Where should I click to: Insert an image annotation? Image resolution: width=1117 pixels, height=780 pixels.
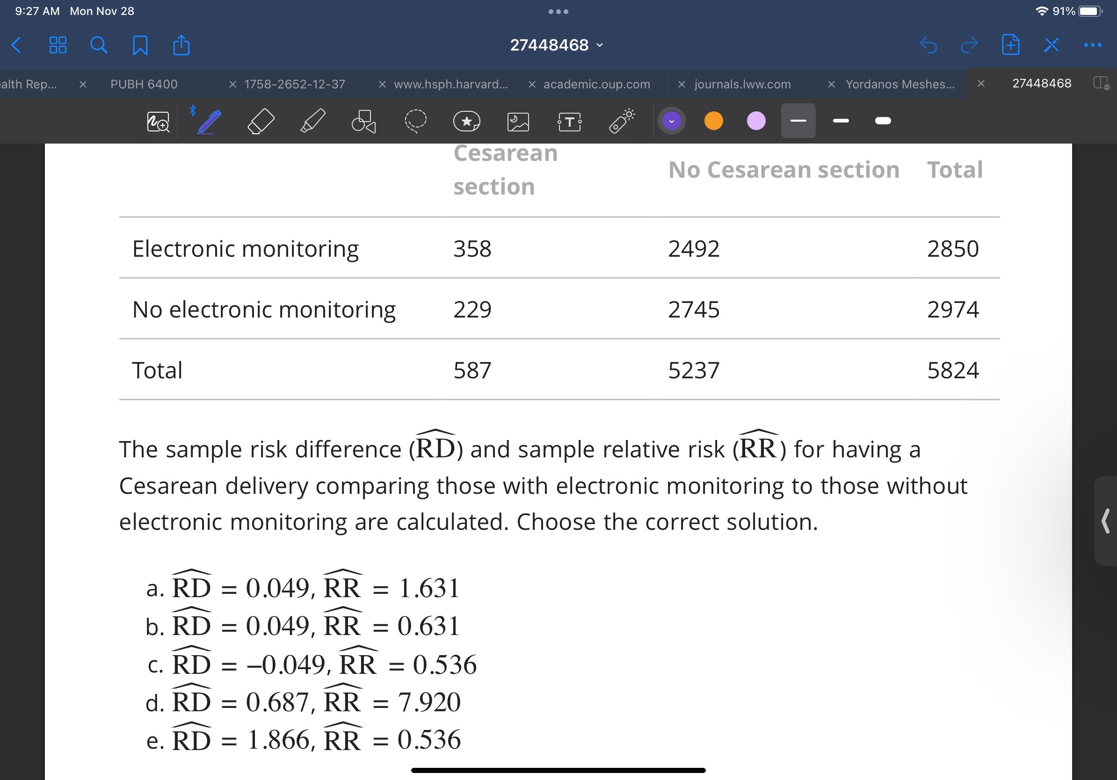coord(518,121)
